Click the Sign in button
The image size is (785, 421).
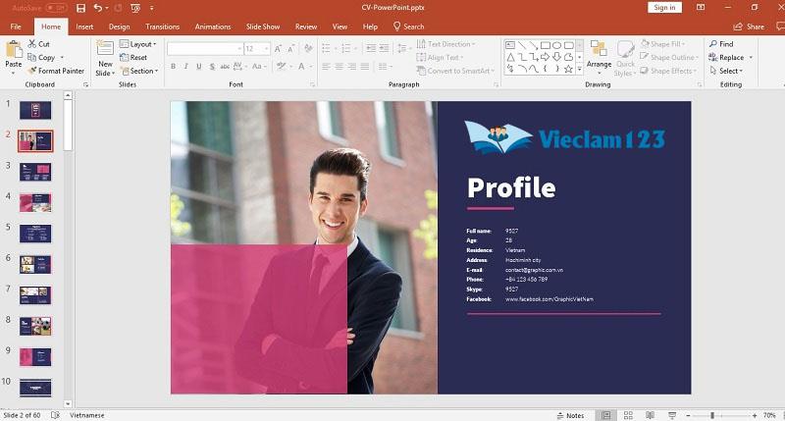click(664, 8)
